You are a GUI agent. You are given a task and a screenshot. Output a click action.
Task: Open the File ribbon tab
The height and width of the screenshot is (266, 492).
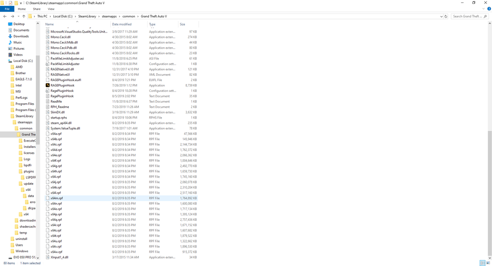click(7, 9)
